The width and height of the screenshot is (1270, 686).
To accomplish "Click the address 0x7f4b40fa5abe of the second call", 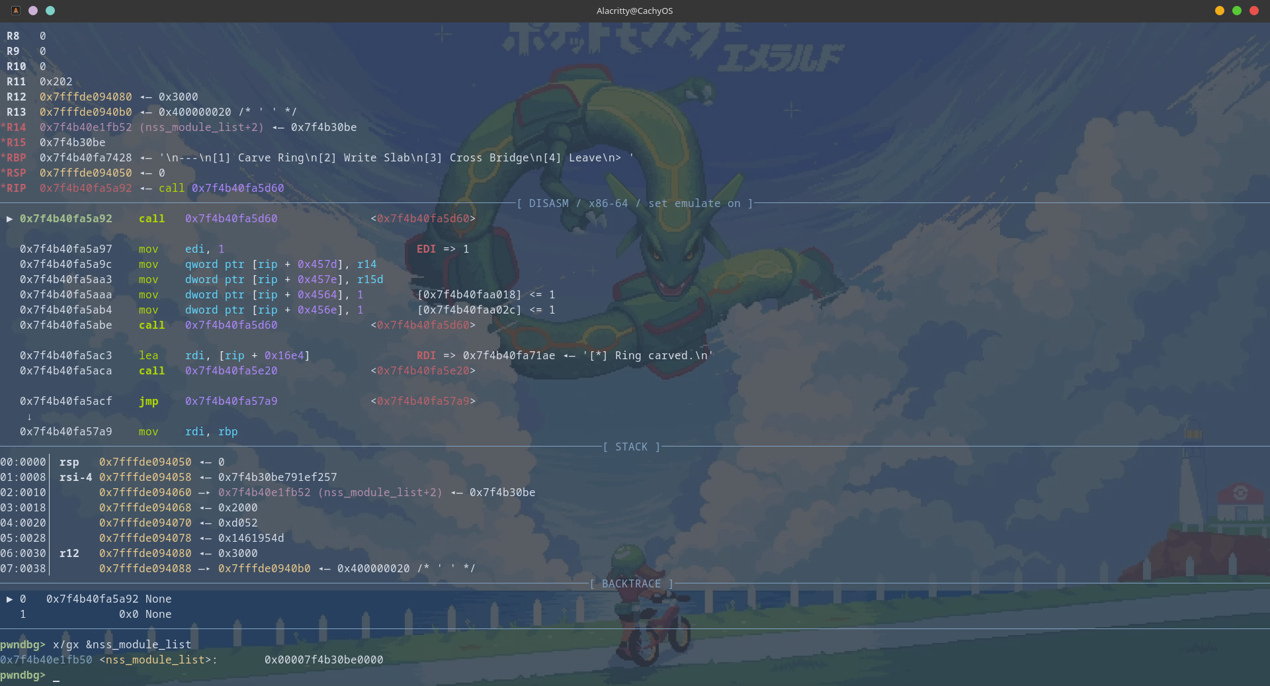I will point(66,325).
